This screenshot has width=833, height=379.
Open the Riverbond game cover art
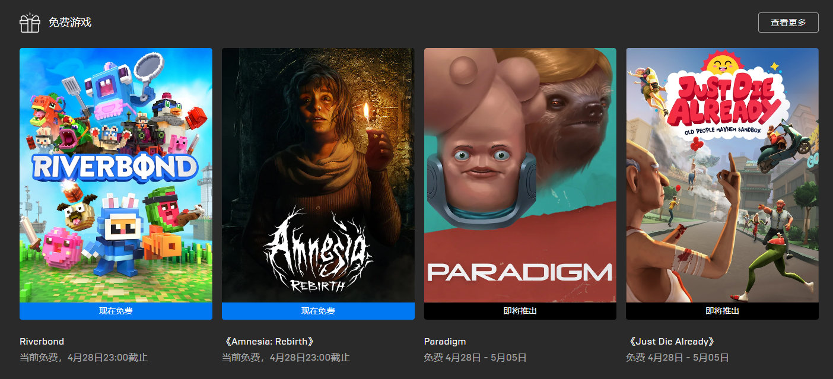click(x=116, y=175)
